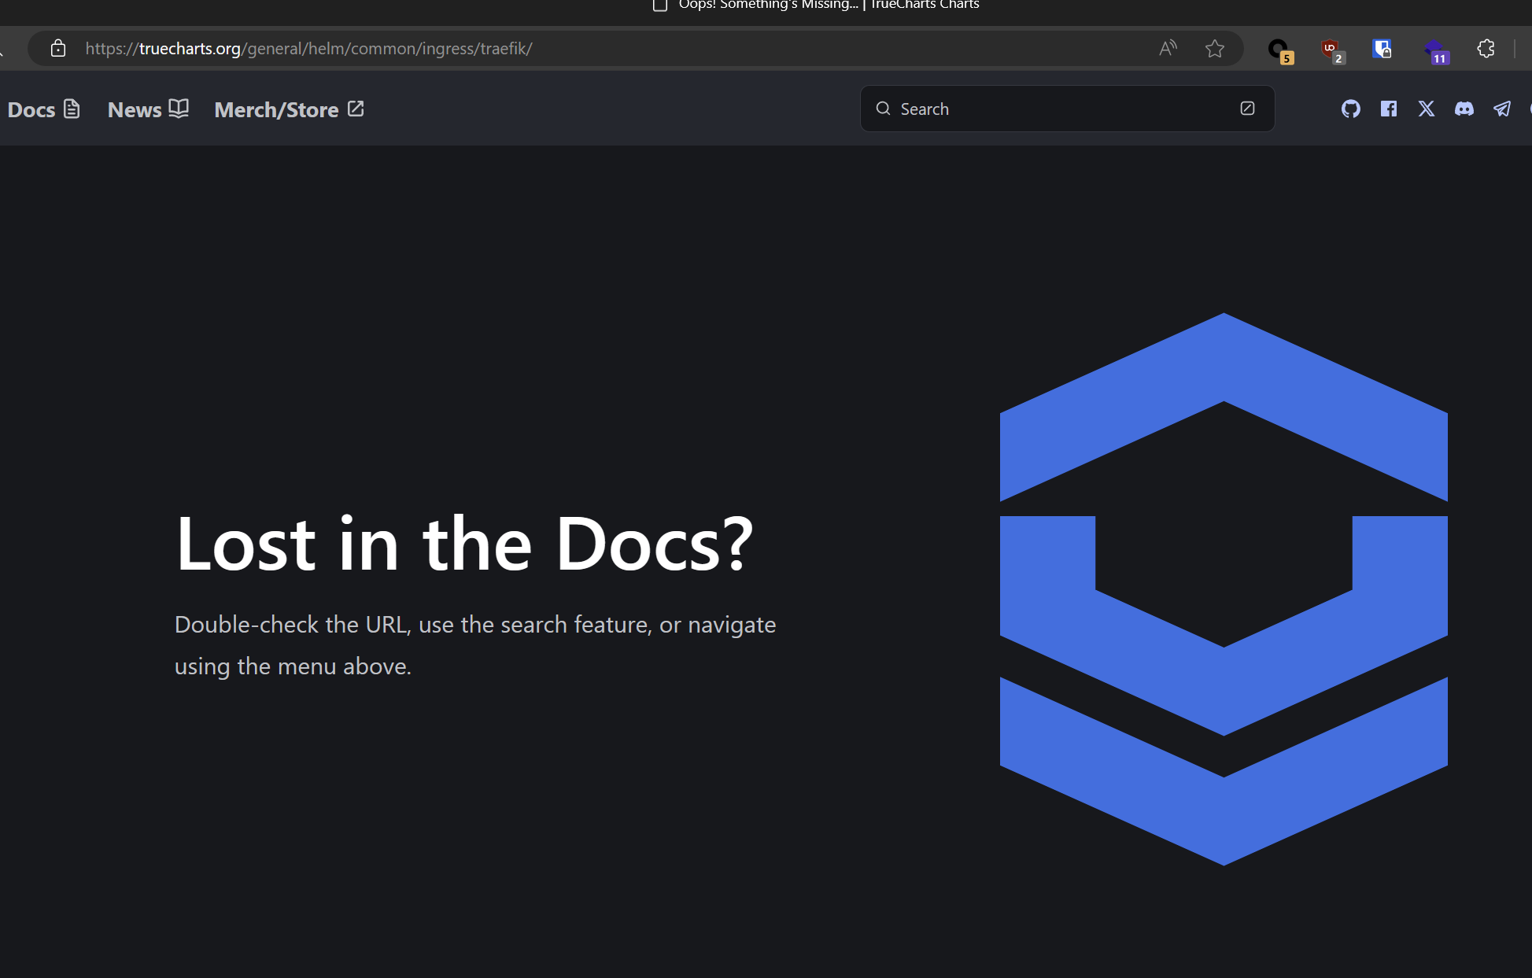
Task: Follow the Merch/Store external link
Action: click(x=289, y=109)
